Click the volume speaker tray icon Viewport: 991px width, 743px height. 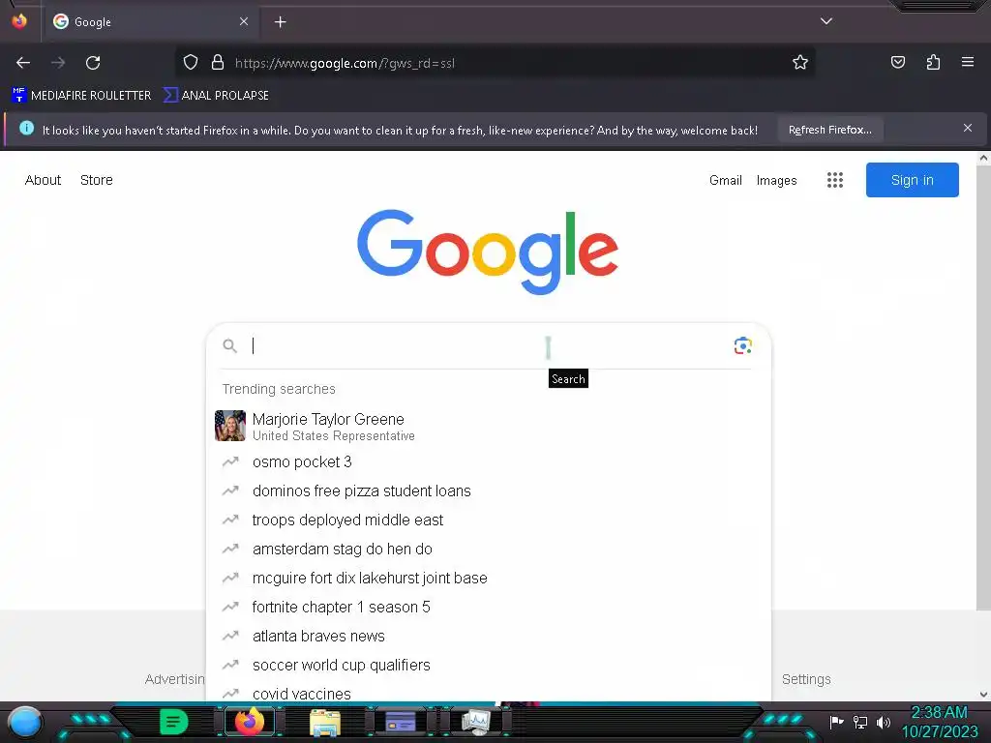[x=883, y=722]
